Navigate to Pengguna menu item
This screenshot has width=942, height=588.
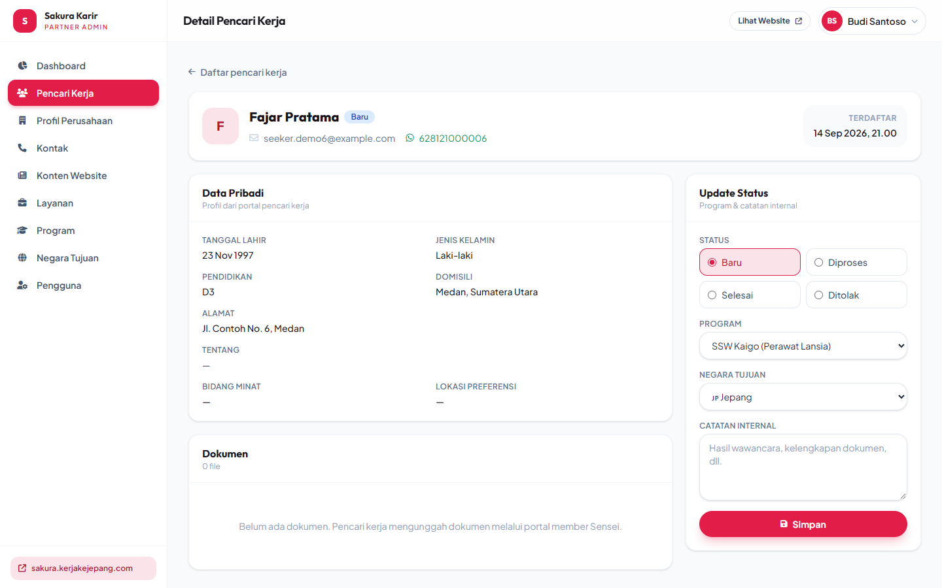[83, 285]
